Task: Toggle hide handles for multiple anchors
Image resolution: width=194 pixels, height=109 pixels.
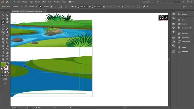Action: 40,7
